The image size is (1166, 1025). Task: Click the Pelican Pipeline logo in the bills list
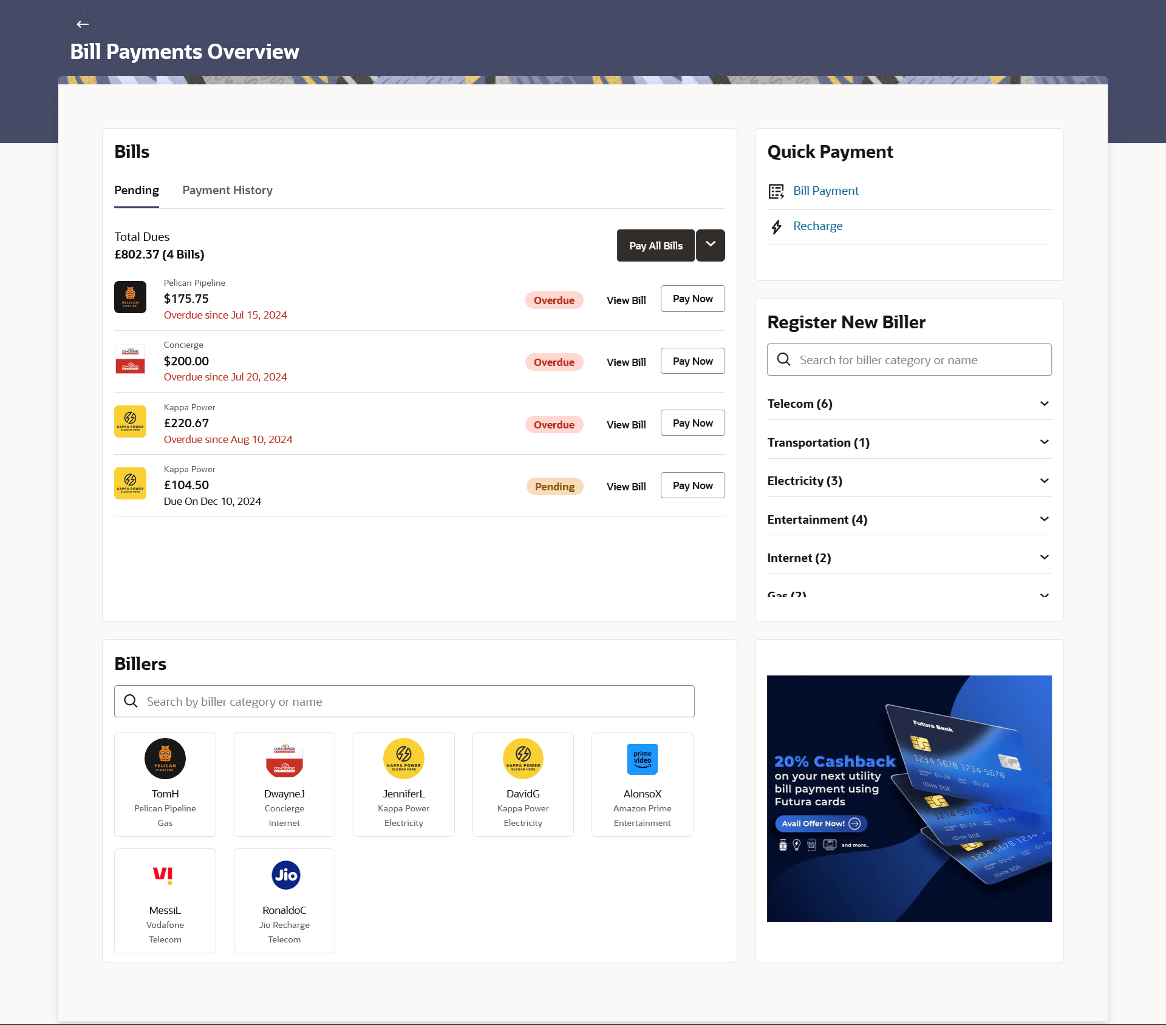pyautogui.click(x=130, y=297)
